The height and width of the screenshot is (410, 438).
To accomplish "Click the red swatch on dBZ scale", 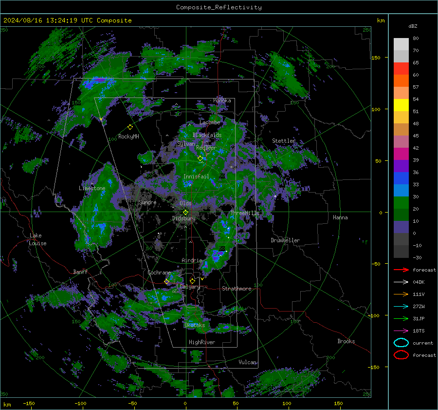I will 401,69.
